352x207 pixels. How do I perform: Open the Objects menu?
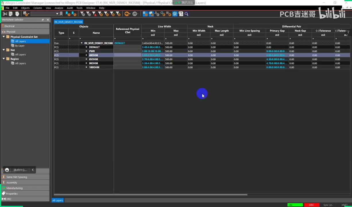coord(25,8)
